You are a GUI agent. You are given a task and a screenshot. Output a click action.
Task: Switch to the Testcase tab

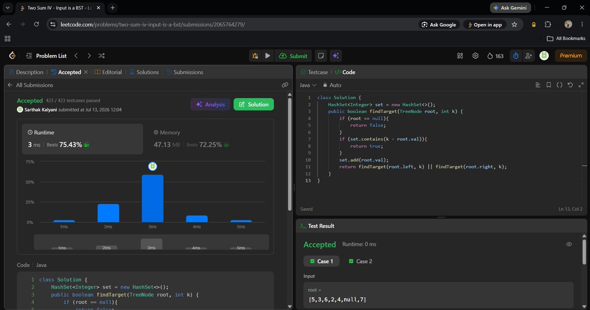[x=314, y=72]
